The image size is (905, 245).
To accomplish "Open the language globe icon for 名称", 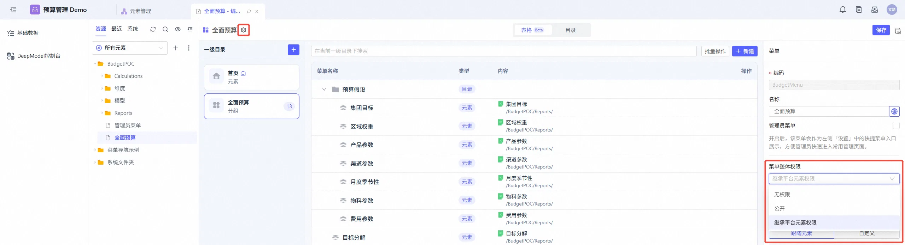I will coord(894,111).
